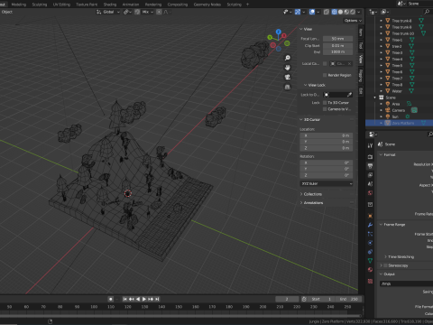The image size is (433, 325).
Task: Expand the Collections panel
Action: tap(301, 194)
